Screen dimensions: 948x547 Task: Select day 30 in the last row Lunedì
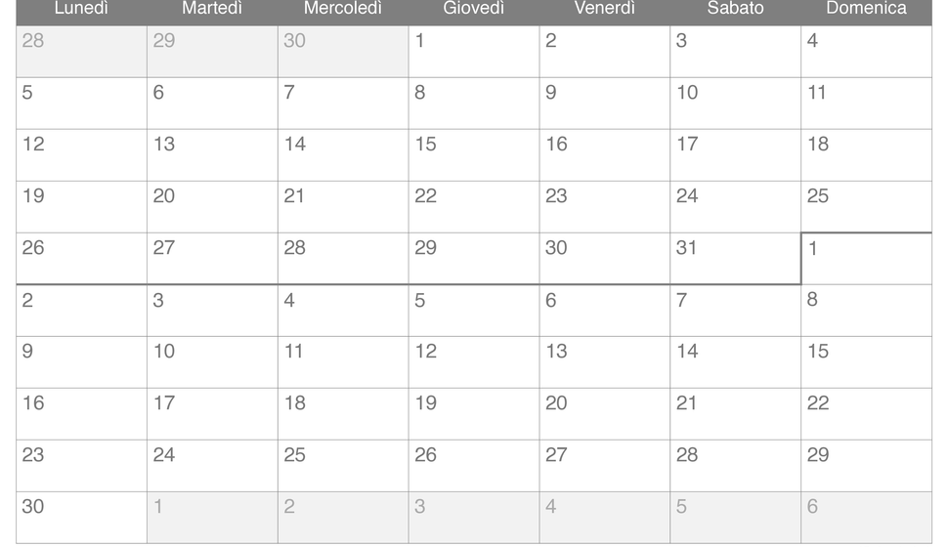point(82,518)
